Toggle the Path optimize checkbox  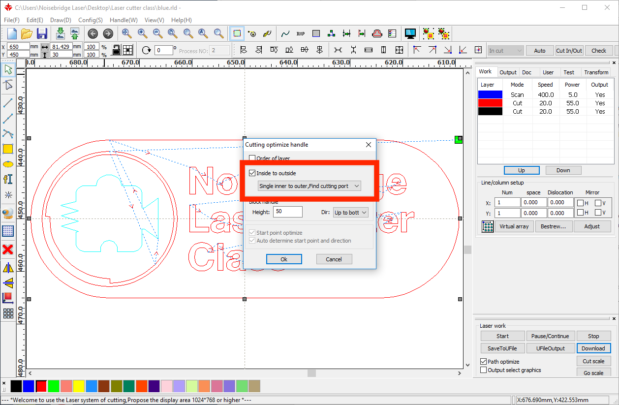(x=483, y=362)
